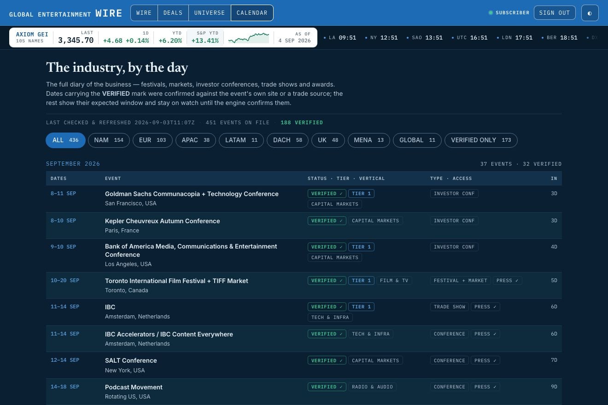Filter events by LATAM region
Screen dimensions: 608x405
point(241,140)
